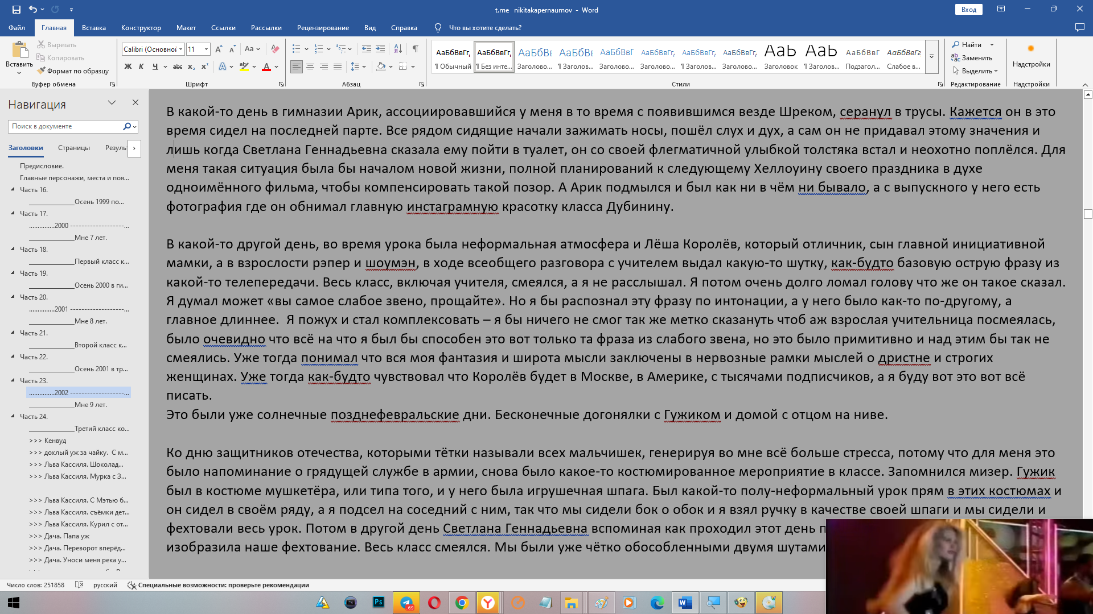This screenshot has height=614, width=1093.
Task: Toggle bold formatting (Ж)
Action: [128, 67]
